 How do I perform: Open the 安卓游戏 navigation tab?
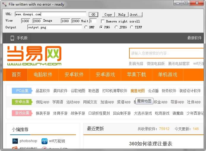coord(105,75)
